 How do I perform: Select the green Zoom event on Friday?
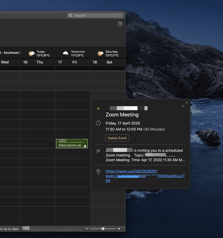(72, 144)
